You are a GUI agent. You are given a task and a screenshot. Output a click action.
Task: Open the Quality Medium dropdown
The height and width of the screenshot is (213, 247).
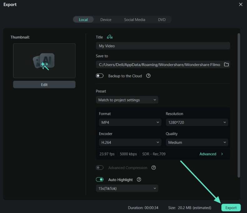click(x=197, y=143)
